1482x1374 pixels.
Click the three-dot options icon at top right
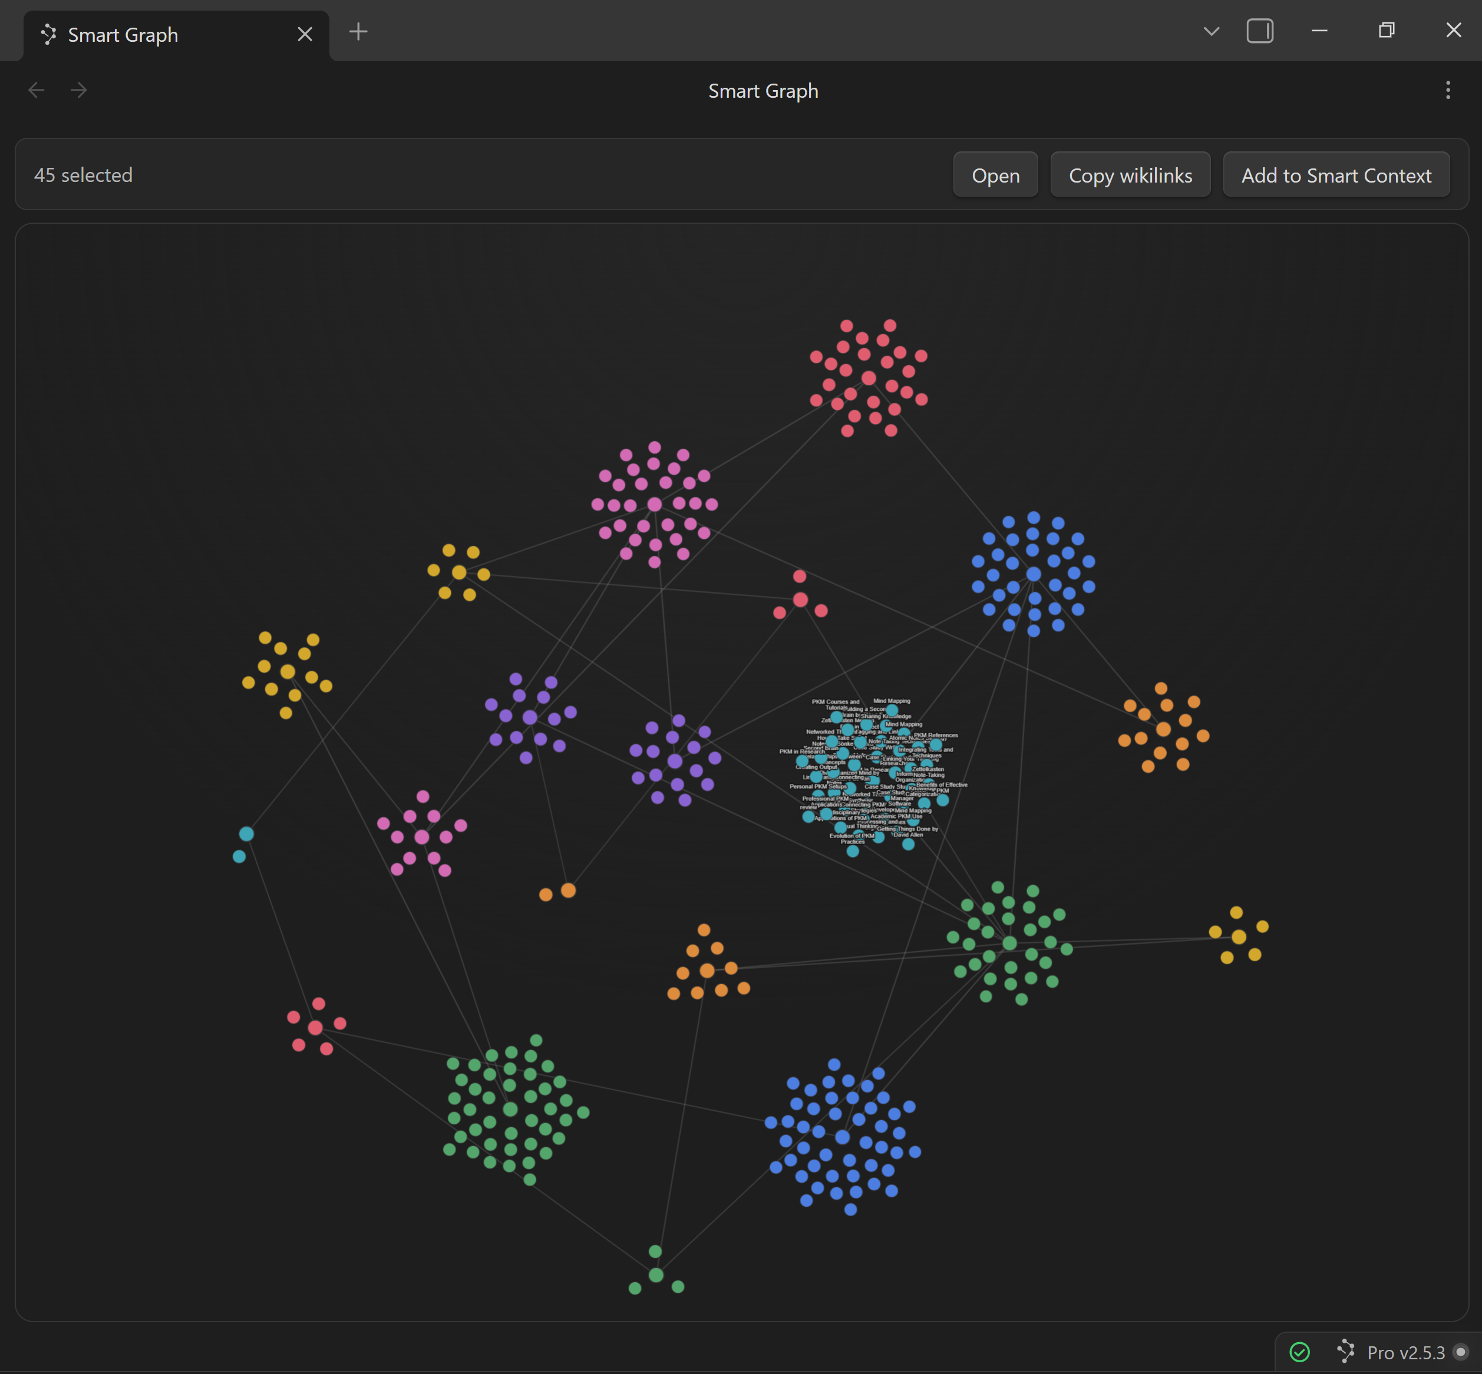[x=1448, y=90]
